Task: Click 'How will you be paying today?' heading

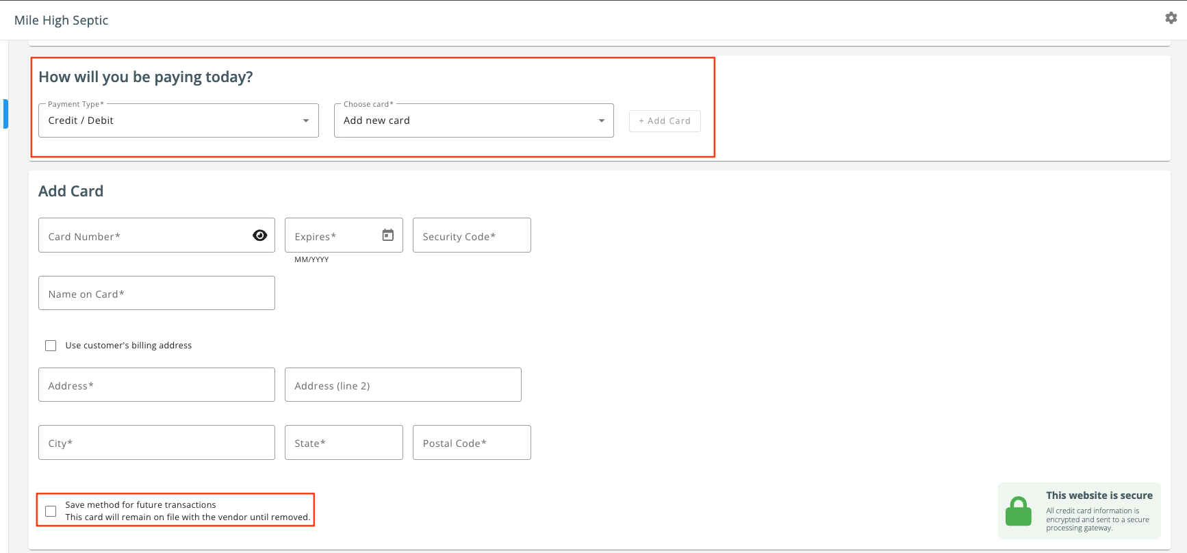Action: click(146, 77)
